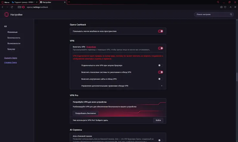Select Безопасность in the settings sidebar
Screen dimensions: 238x142
point(14,38)
